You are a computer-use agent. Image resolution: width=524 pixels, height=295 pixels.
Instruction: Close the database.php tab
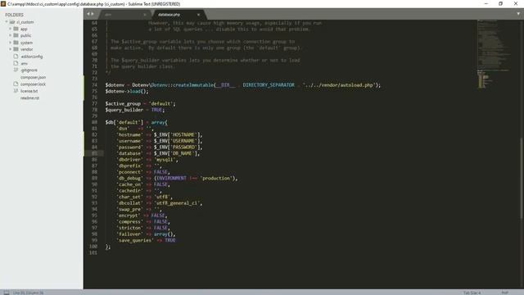pyautogui.click(x=198, y=15)
